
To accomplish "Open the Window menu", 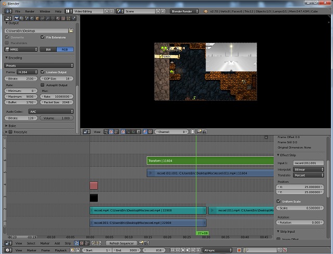I will (45, 11).
